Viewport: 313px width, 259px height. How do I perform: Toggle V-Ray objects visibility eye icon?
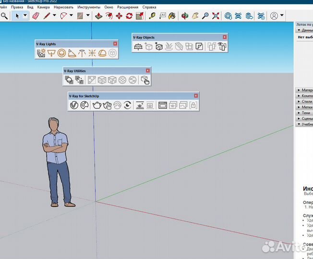(x=222, y=47)
